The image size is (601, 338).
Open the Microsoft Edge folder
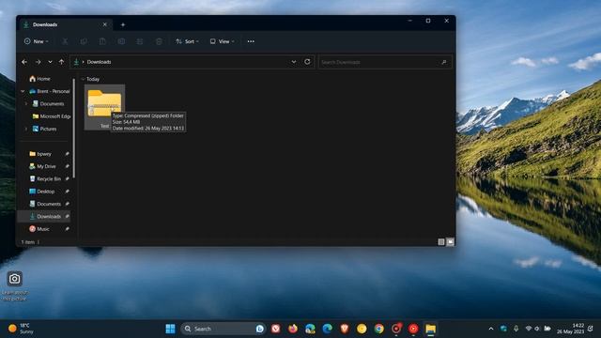[x=52, y=116]
